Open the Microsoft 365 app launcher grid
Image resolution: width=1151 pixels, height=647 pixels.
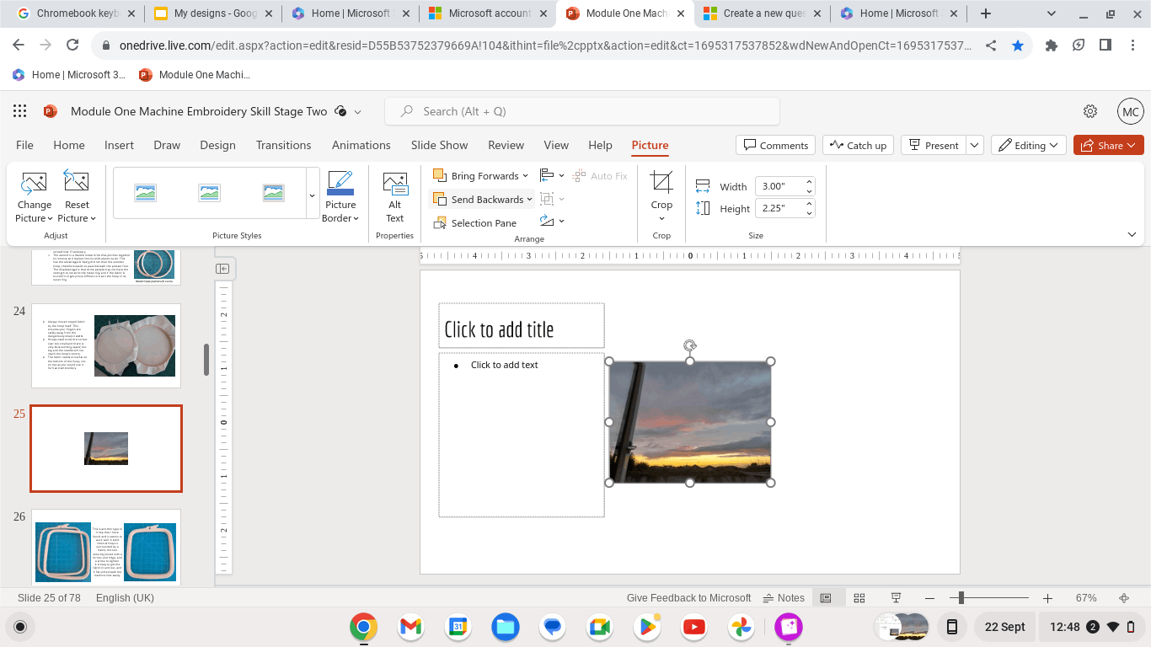pos(20,111)
